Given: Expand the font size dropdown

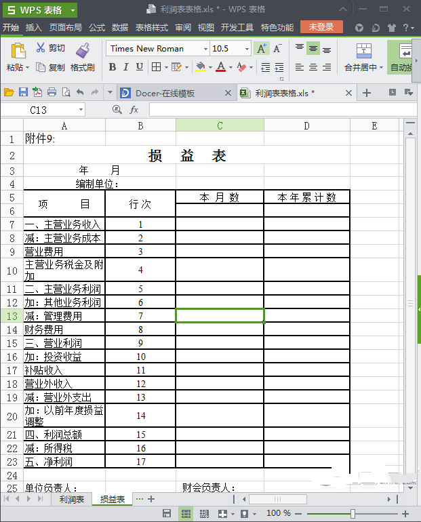Looking at the screenshot, I should pyautogui.click(x=247, y=49).
